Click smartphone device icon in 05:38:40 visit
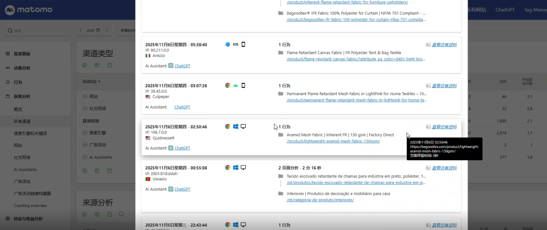The width and height of the screenshot is (547, 230). coord(243,44)
